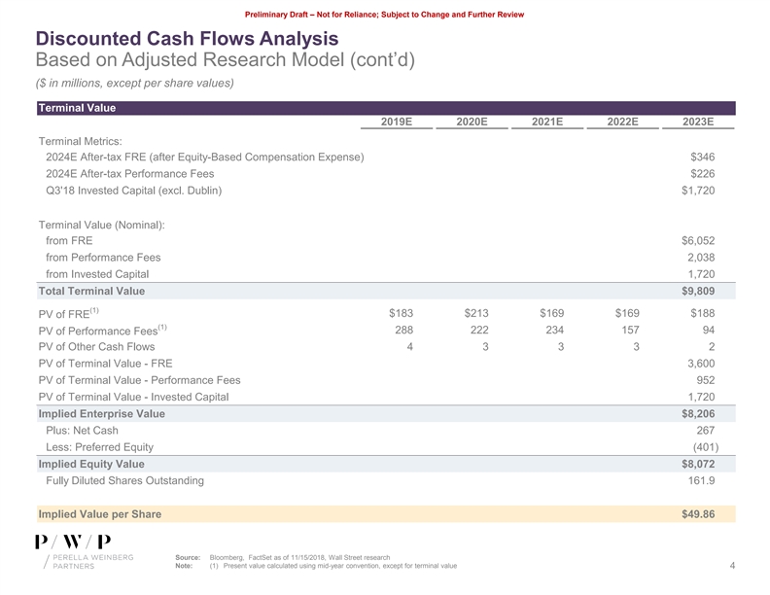
Task: Select the Total Terminal Value row label
Action: coord(90,291)
